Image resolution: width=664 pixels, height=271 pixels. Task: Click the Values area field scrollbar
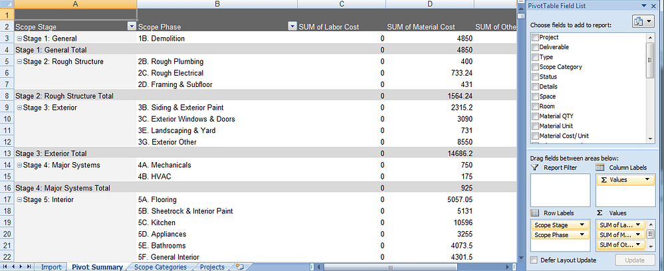click(651, 234)
